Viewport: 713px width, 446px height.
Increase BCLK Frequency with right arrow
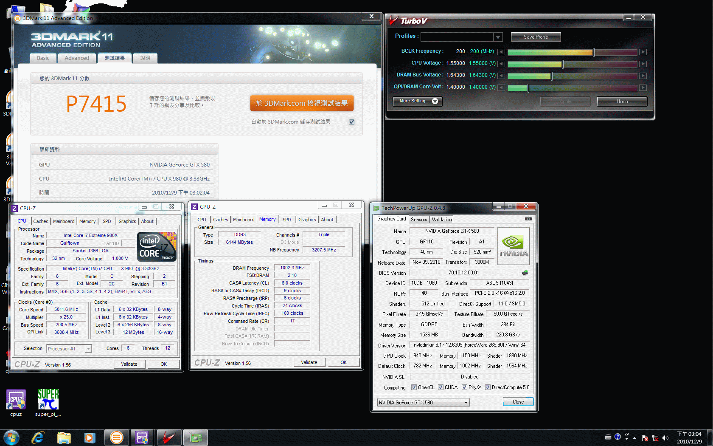pyautogui.click(x=643, y=52)
